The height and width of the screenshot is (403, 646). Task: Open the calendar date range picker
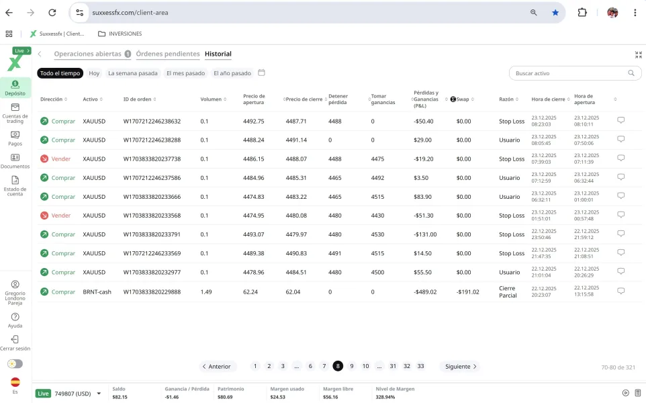(x=262, y=73)
